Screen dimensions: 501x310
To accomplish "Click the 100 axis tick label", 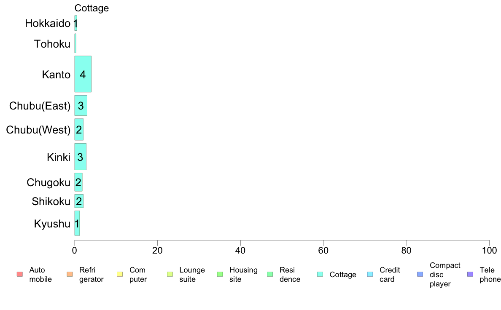I will point(489,251).
